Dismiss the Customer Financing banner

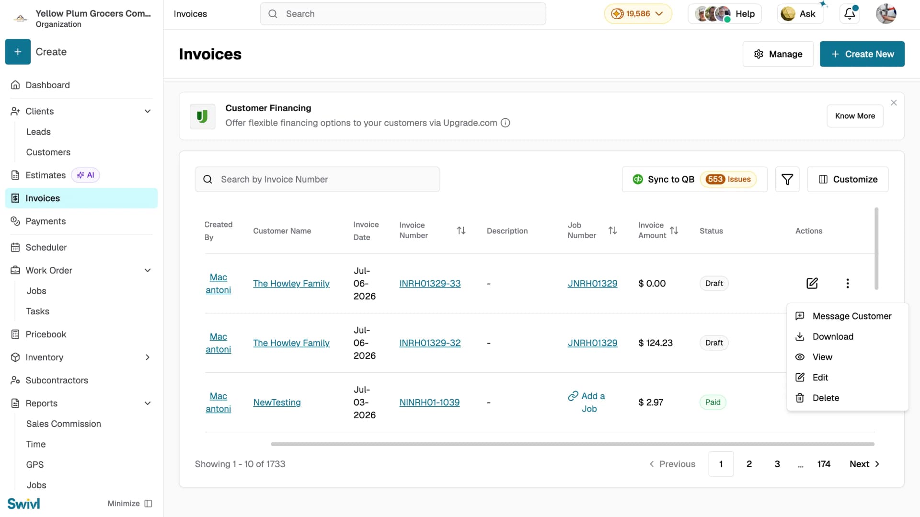tap(894, 103)
